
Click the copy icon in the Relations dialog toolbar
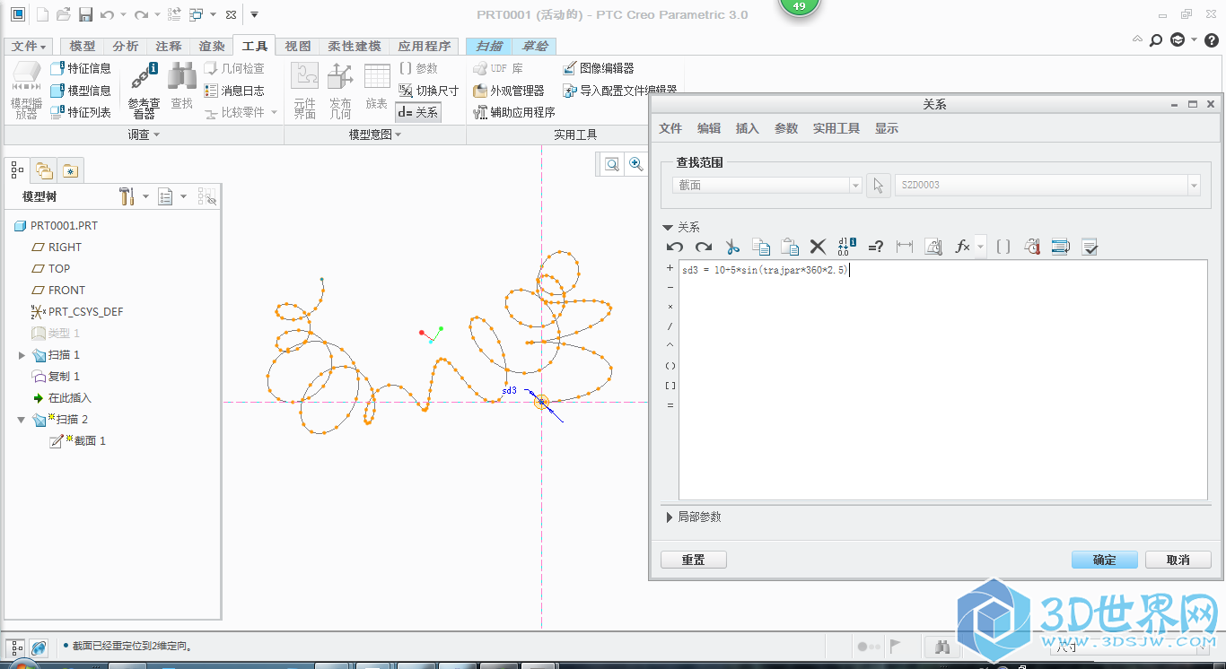761,247
